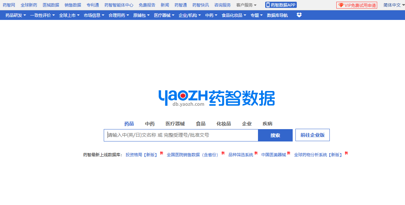Viewport: 405px width, 205px height.
Task: Select the 食品 search tab
Action: click(201, 124)
